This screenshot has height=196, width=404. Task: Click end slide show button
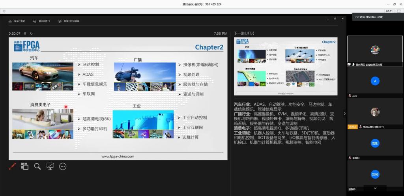pos(69,21)
